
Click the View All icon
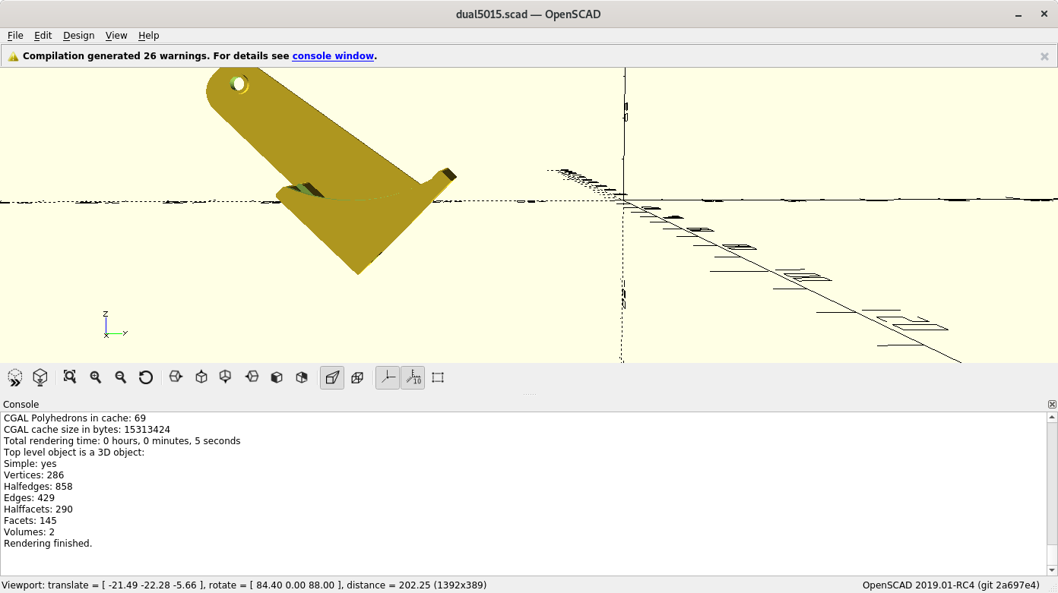[x=70, y=377]
